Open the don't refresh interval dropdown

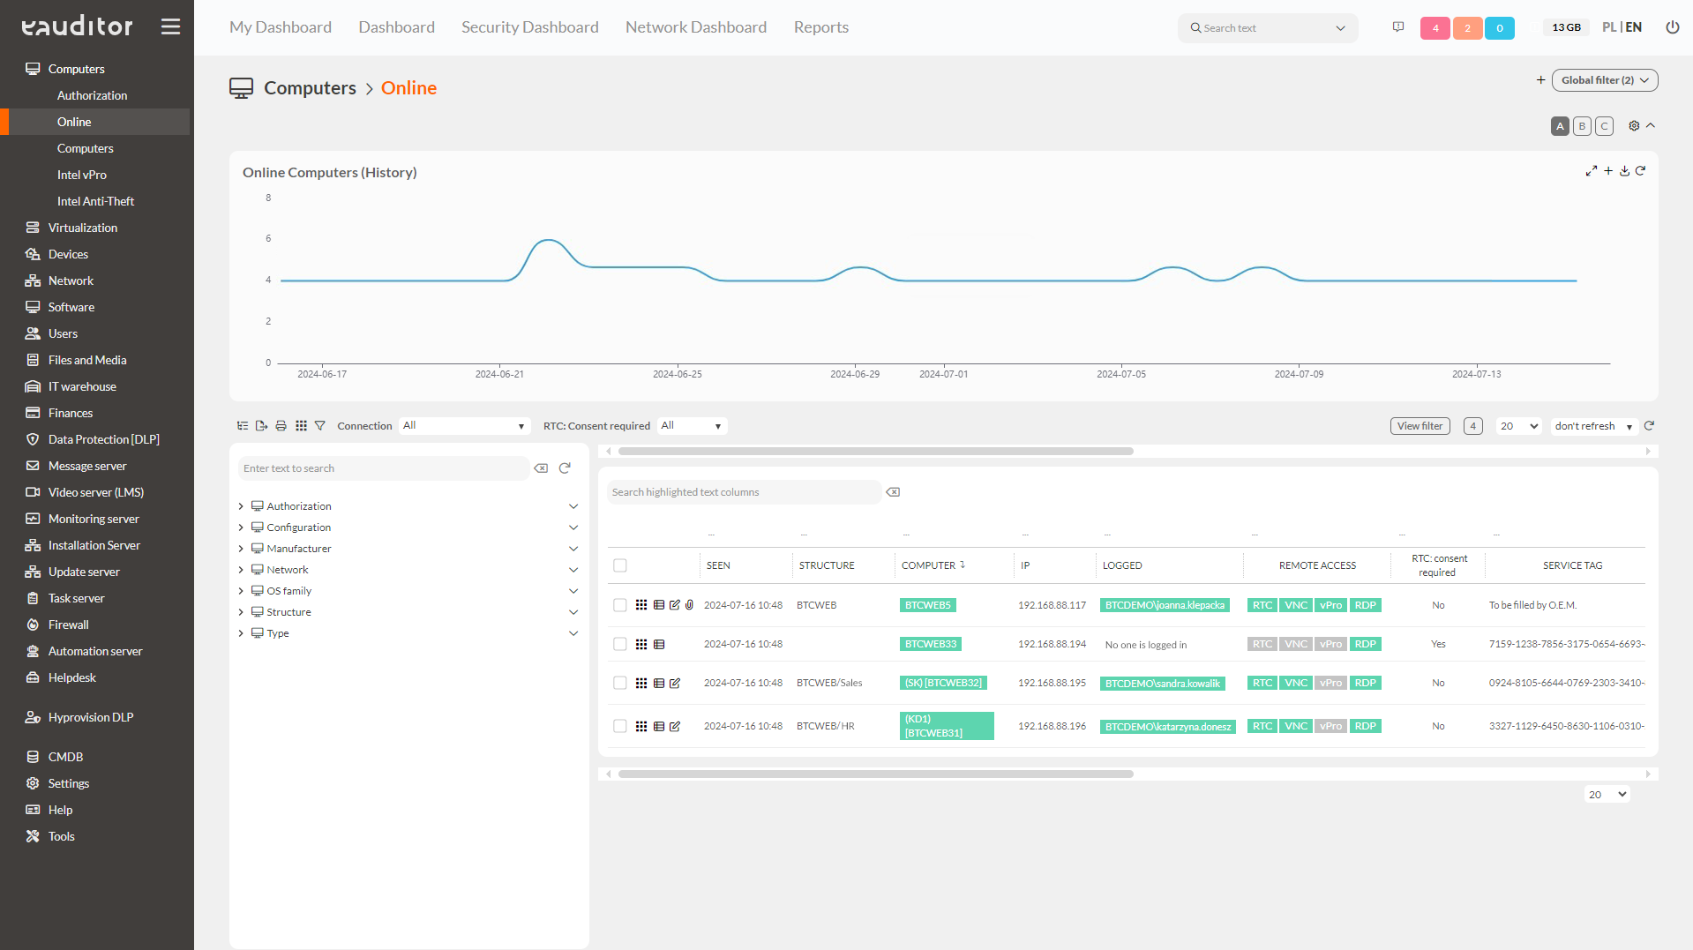click(x=1593, y=426)
